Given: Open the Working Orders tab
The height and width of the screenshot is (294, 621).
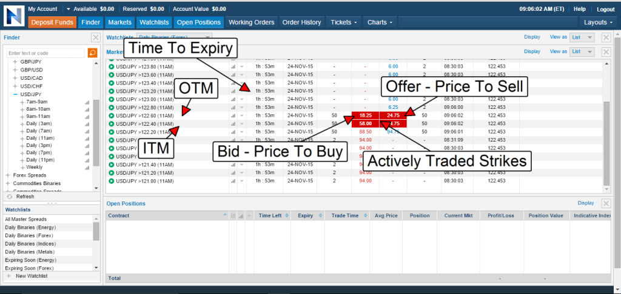Looking at the screenshot, I should tap(252, 22).
